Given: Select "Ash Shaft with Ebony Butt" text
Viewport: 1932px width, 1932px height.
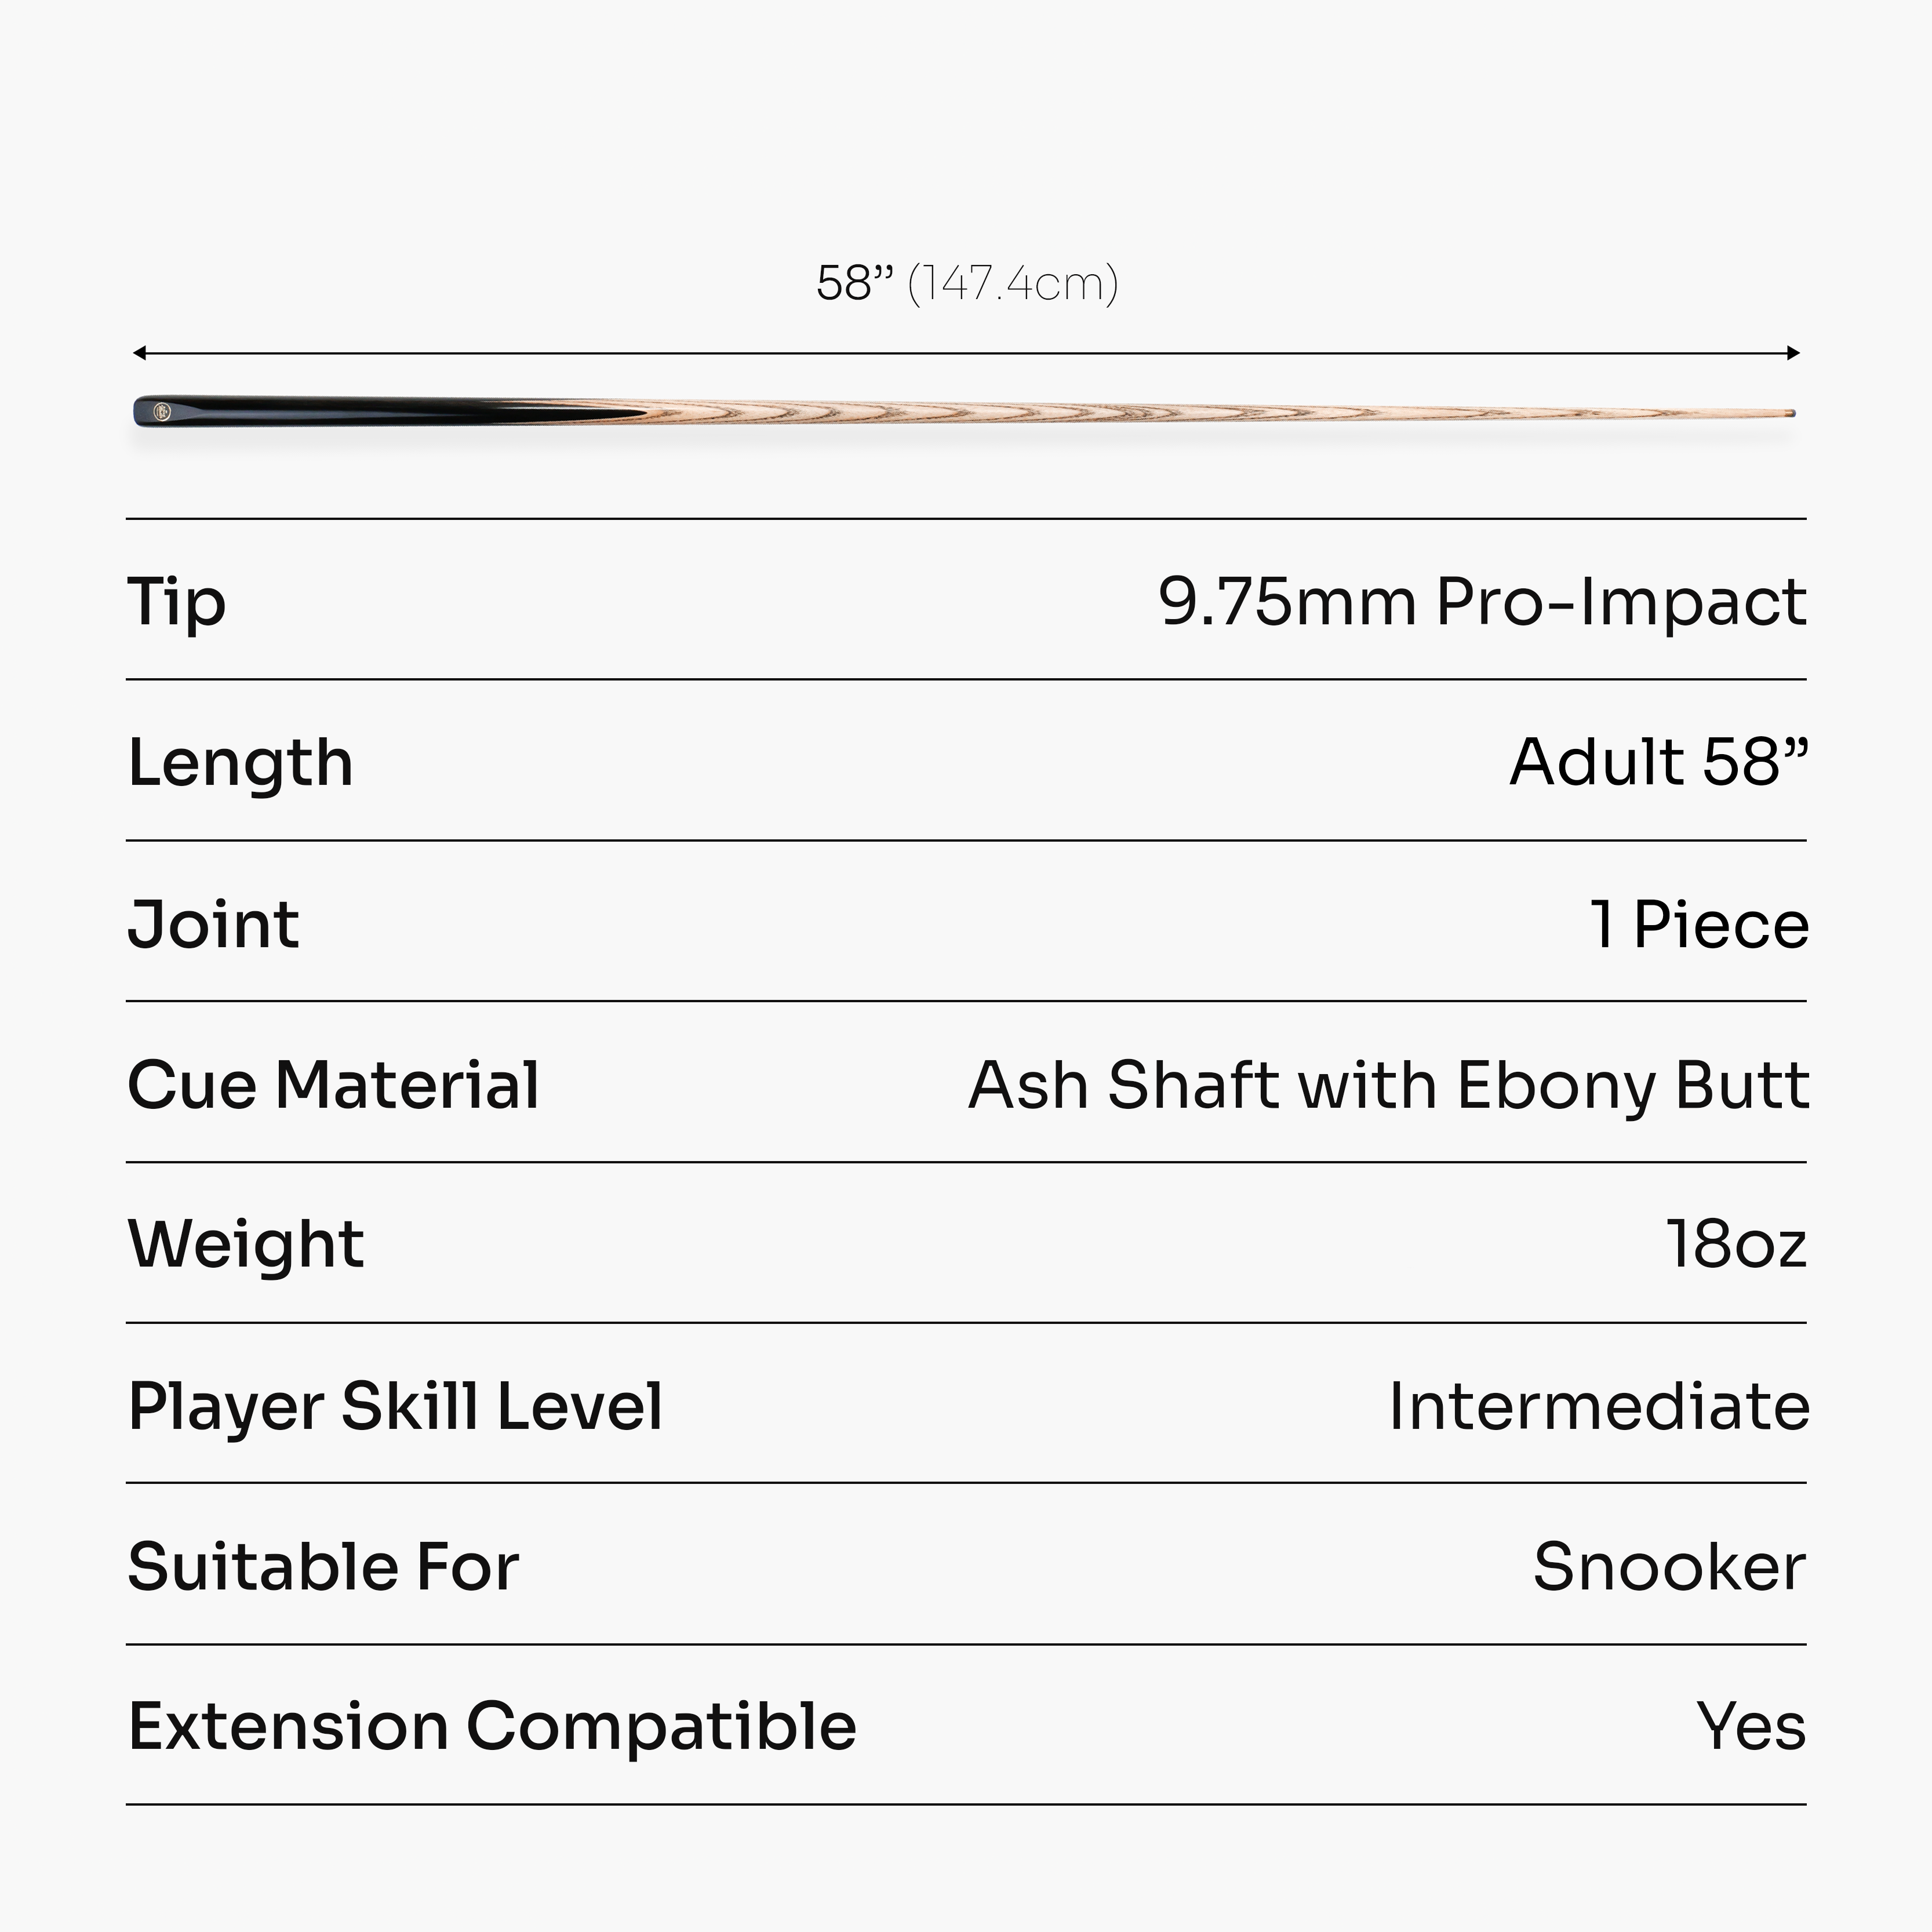Looking at the screenshot, I should click(x=1388, y=1085).
